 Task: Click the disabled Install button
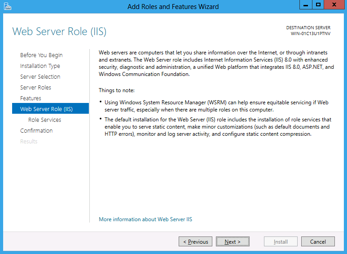(x=281, y=241)
